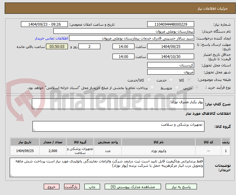The width and height of the screenshot is (236, 195).
Task: Click the توضیحات خریدار text area
Action: [x=107, y=167]
